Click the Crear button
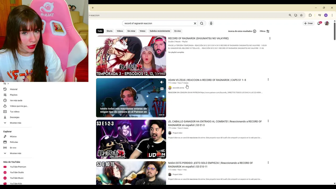Image resolution: width=336 pixels, height=189 pixels. pyautogui.click(x=308, y=23)
